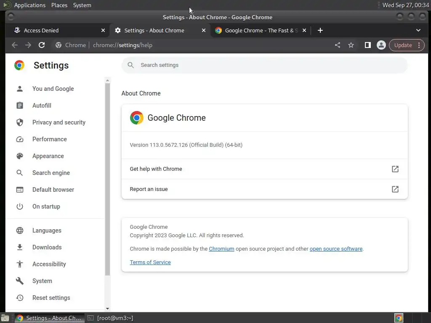431x323 pixels.
Task: Open Appearance settings
Action: (48, 156)
